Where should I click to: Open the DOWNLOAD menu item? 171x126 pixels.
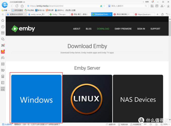coord(103,29)
